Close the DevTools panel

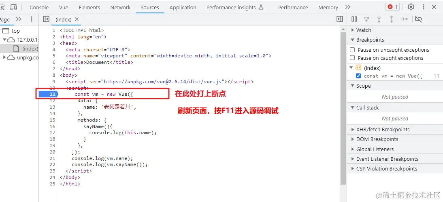click(434, 7)
